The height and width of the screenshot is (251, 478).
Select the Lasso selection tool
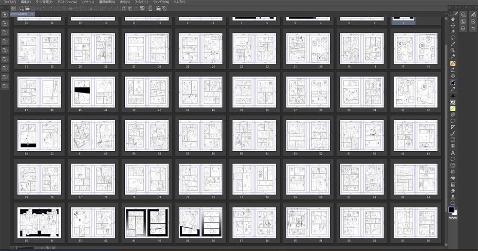[453, 38]
